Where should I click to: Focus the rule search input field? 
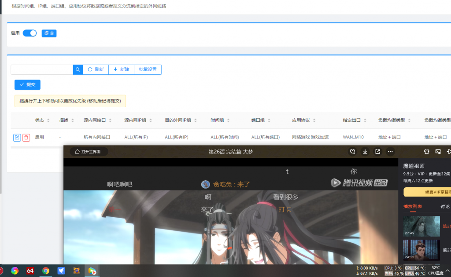tap(42, 69)
